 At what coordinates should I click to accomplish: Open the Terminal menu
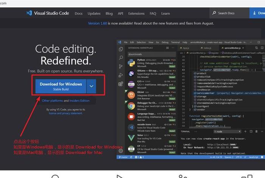175,42
